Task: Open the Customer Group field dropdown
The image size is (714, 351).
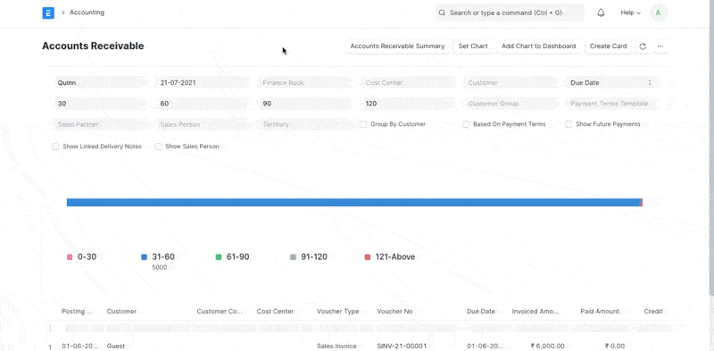Action: point(510,104)
